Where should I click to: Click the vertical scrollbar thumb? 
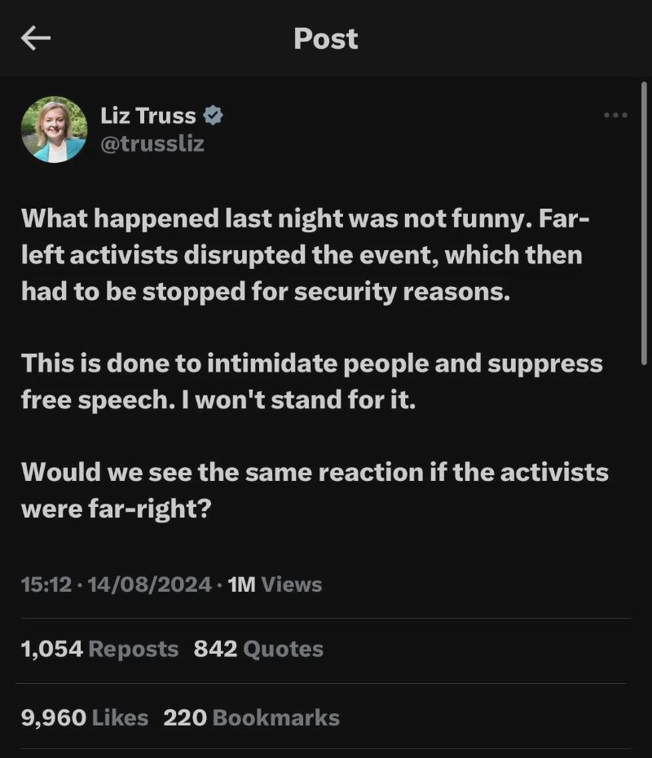[643, 223]
